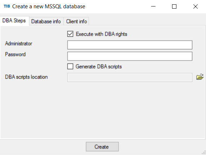The image size is (206, 155).
Task: Focus the Administrator input field
Action: click(130, 45)
